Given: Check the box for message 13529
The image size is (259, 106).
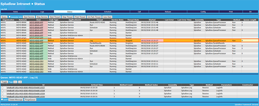Looking at the screenshot, I should (x=2, y=94).
